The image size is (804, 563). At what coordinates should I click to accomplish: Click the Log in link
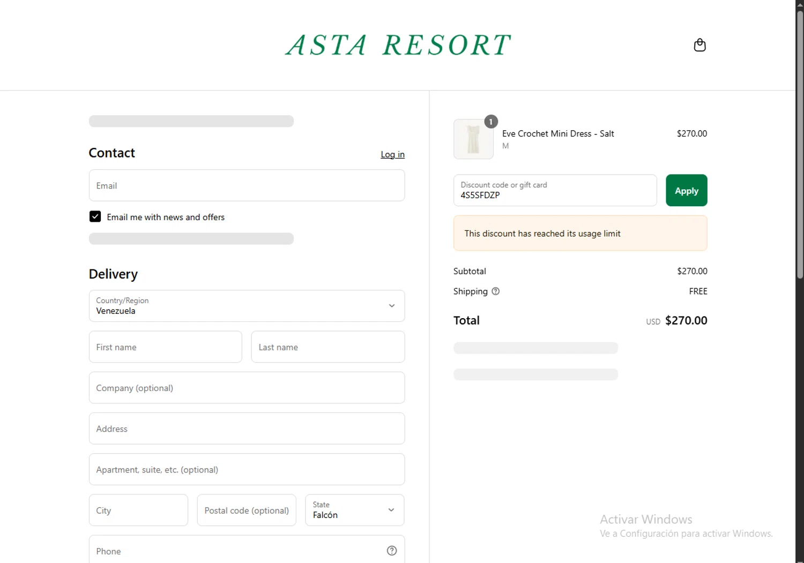392,154
